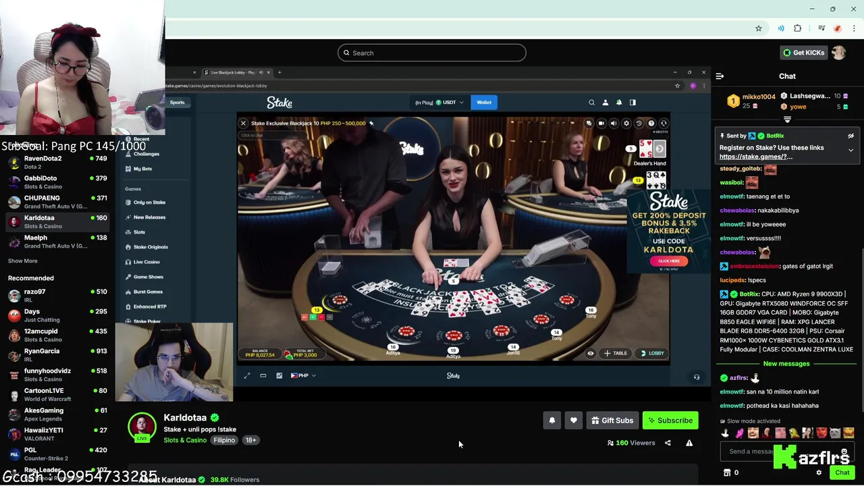Toggle blackjack video camera icon
This screenshot has height=486, width=864.
coord(601,124)
